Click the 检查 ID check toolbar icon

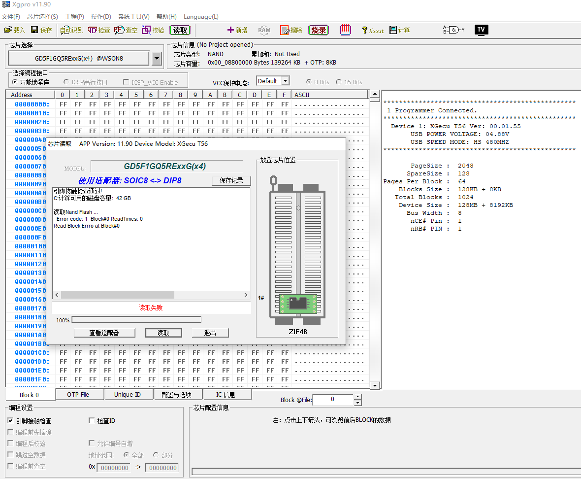point(98,30)
